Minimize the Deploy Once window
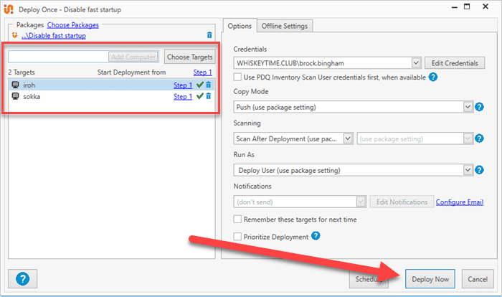The height and width of the screenshot is (297, 502). (454, 7)
